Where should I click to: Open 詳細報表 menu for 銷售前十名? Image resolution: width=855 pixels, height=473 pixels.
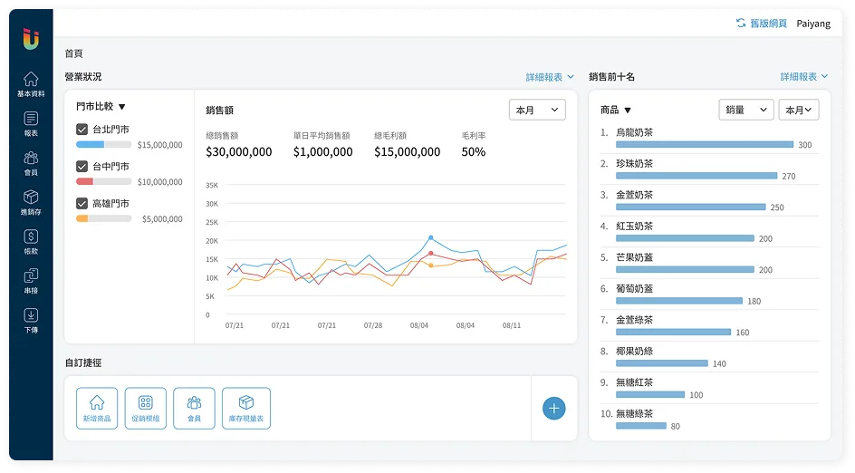[805, 77]
